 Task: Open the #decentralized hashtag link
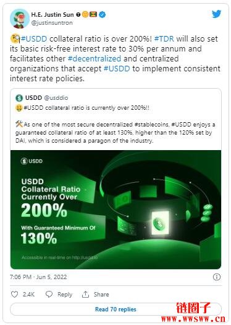[94, 59]
